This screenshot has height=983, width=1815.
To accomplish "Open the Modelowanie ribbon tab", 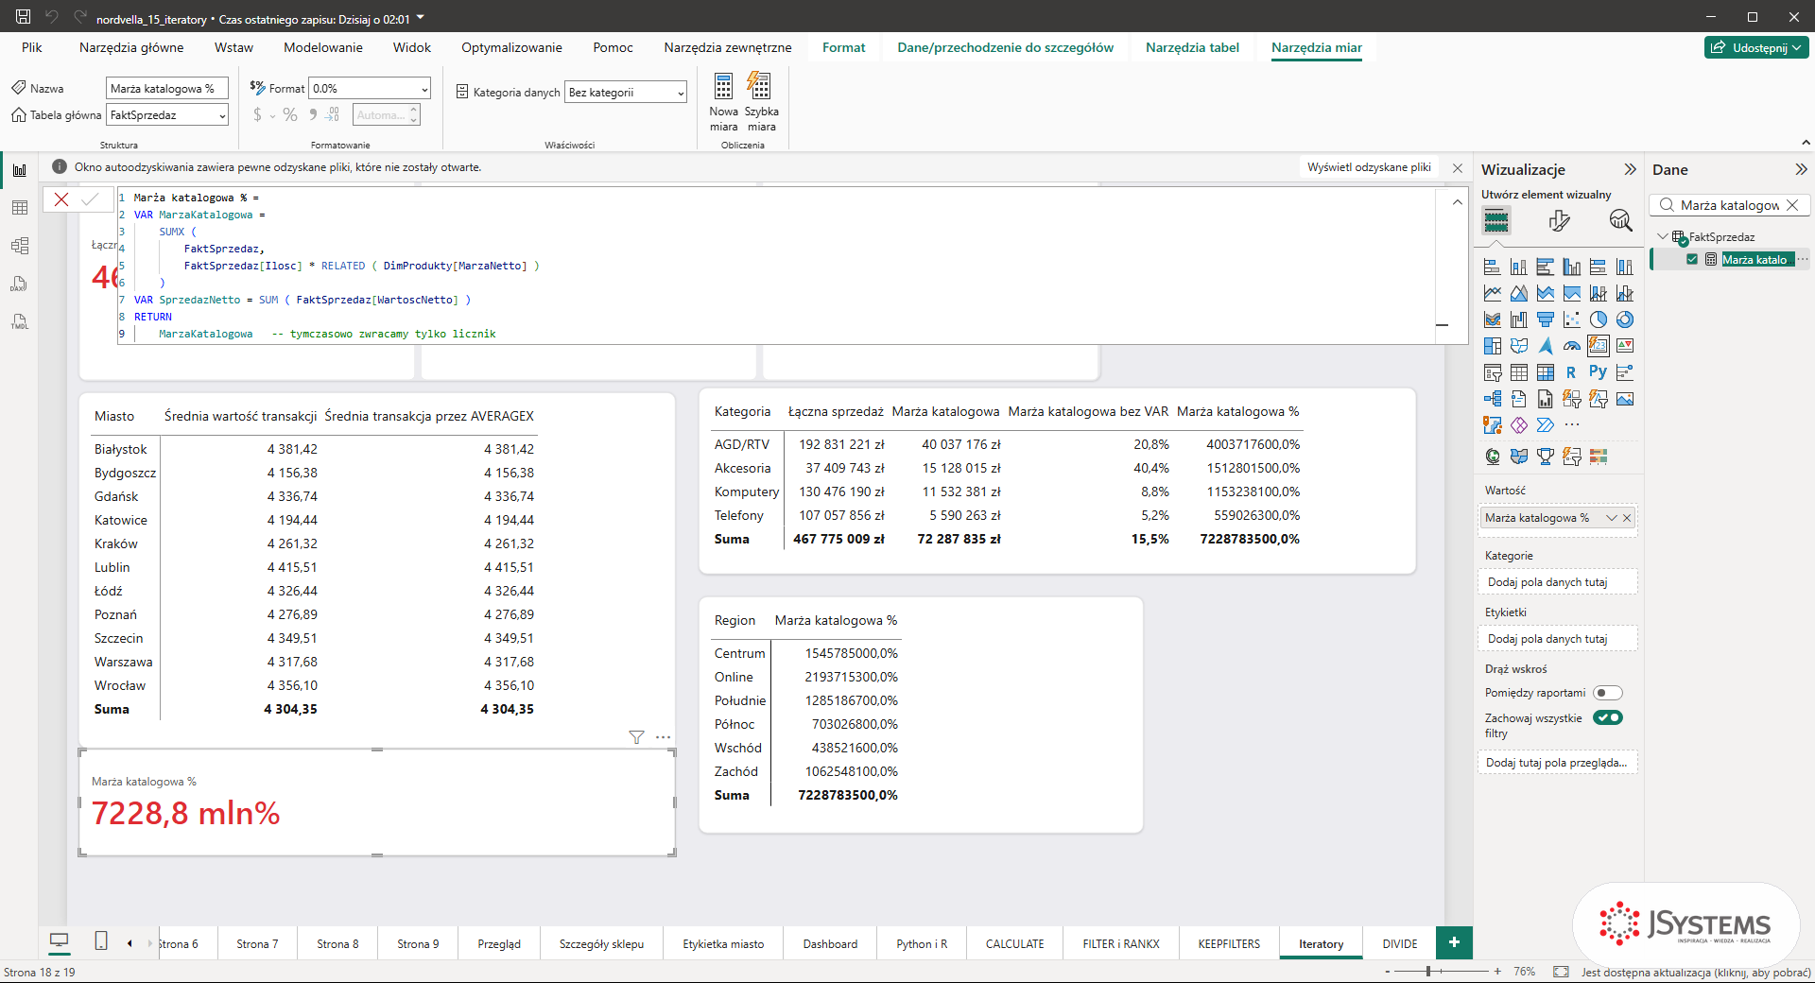I will [323, 47].
